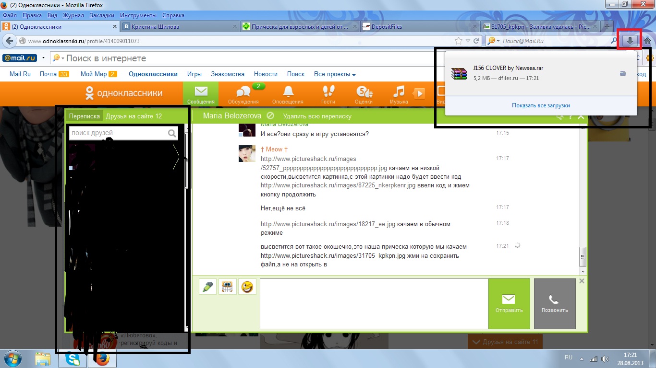Image resolution: width=656 pixels, height=368 pixels.
Task: Expand Все проекты dropdown
Action: click(335, 74)
